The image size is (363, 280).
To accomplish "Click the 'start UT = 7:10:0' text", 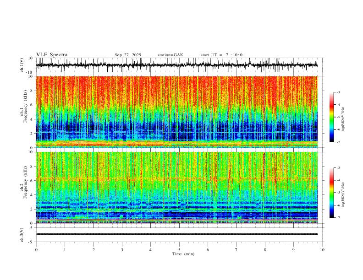I will coord(221,55).
